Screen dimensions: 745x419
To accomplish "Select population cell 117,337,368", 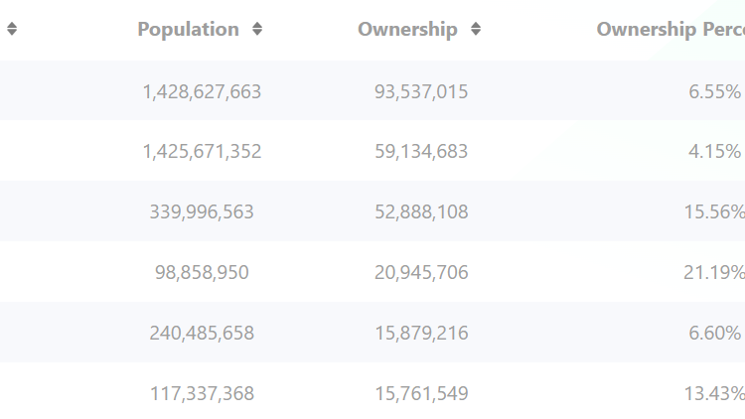I will pyautogui.click(x=202, y=394).
